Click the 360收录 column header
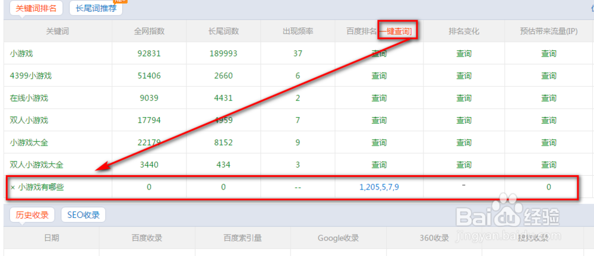Viewport: 594px width, 256px height. click(x=434, y=238)
